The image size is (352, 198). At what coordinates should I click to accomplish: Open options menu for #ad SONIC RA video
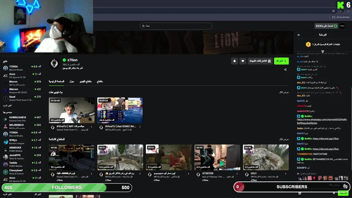coord(140,127)
